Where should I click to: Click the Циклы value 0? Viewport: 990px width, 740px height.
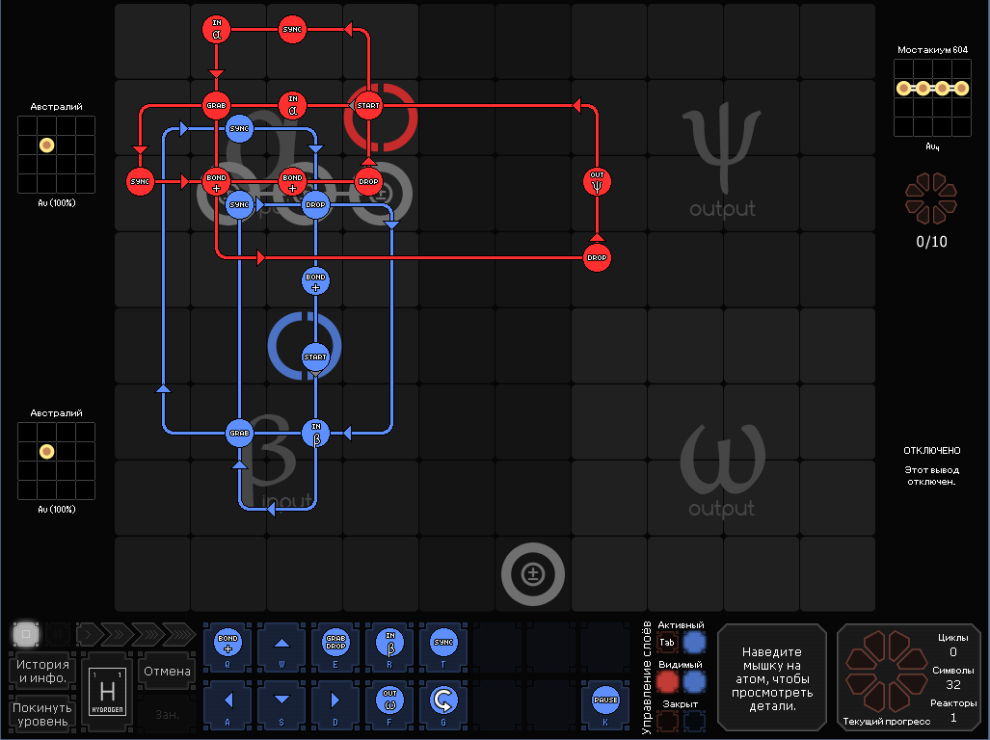point(952,652)
